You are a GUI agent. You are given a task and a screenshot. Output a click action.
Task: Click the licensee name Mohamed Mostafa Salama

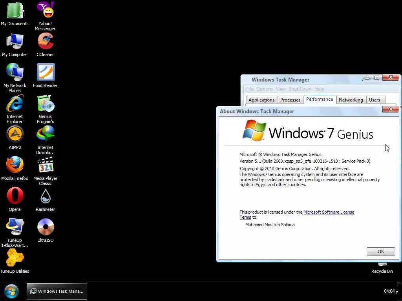270,225
